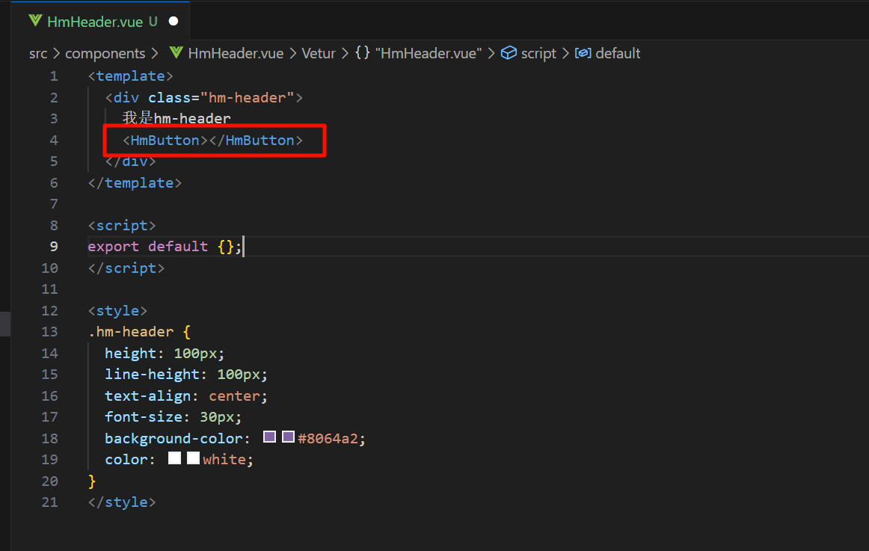869x551 pixels.
Task: Click line number 21 in the gutter
Action: click(50, 502)
